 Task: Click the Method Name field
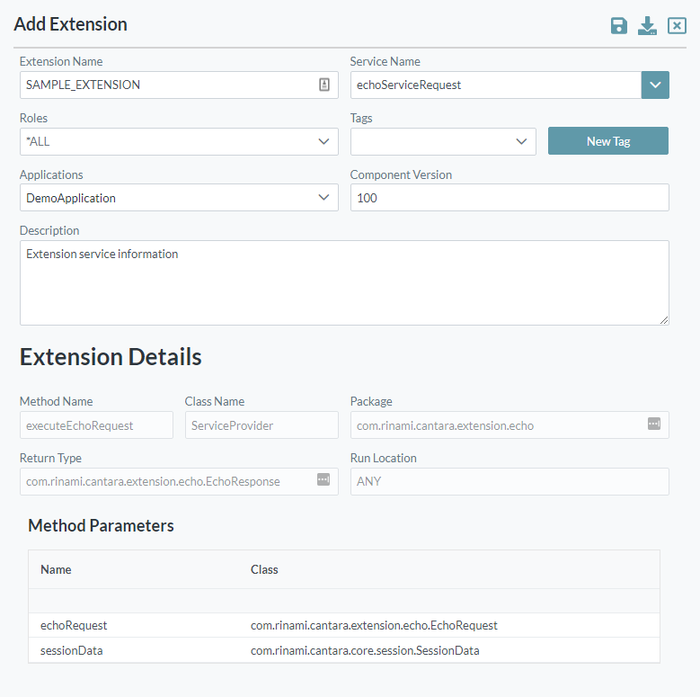[96, 425]
